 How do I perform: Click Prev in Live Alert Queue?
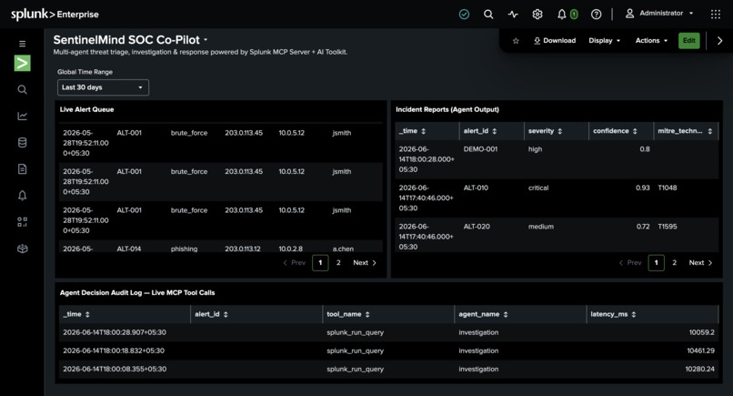pos(294,262)
